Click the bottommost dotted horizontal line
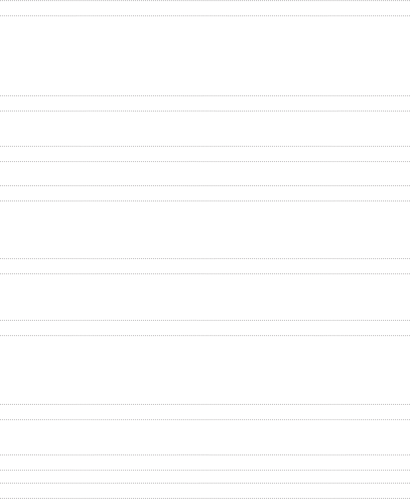Screen dimensions: 410x499 (x=205, y=498)
